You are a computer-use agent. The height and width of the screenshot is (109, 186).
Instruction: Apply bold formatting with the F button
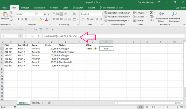pos(18,19)
